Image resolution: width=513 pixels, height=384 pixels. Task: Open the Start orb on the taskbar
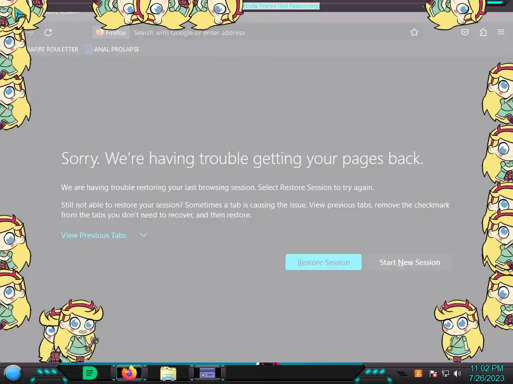pyautogui.click(x=13, y=373)
